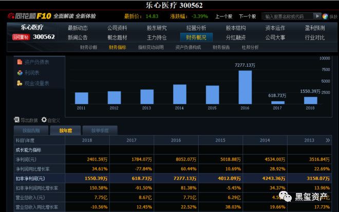Go to 上一个股 previous stock

(x=223, y=16)
